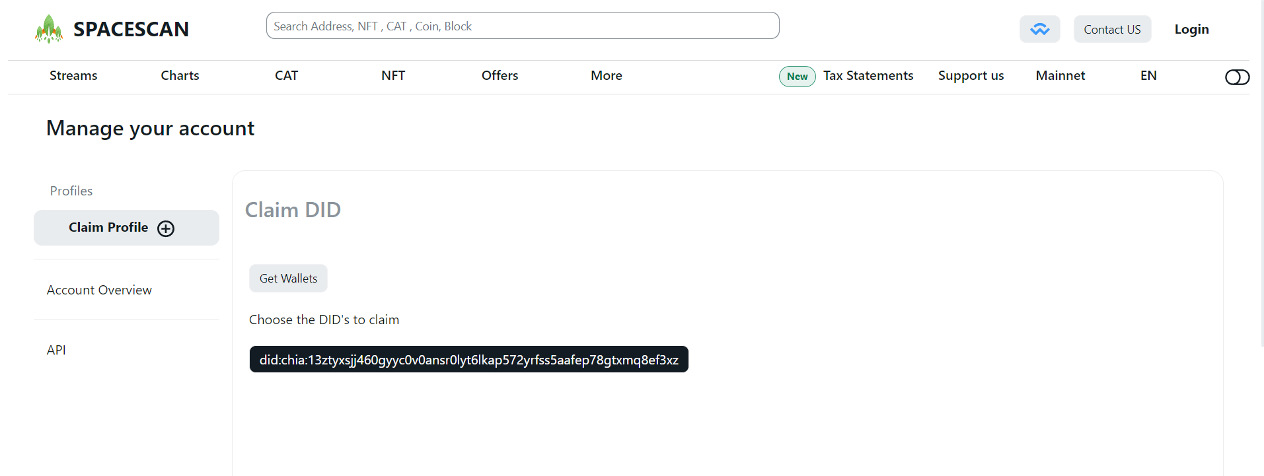This screenshot has height=476, width=1264.
Task: Click the plus icon beside Claim Profile
Action: click(166, 228)
